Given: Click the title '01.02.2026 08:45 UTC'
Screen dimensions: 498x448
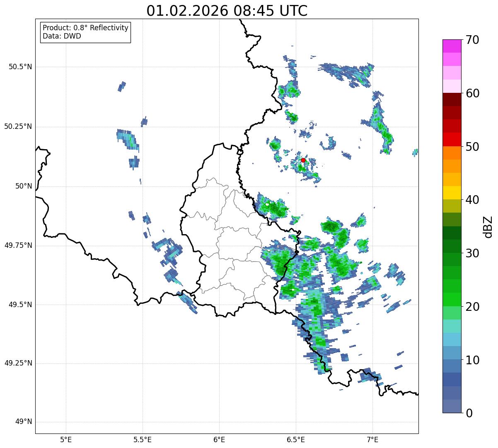Looking at the screenshot, I should click(x=227, y=11).
